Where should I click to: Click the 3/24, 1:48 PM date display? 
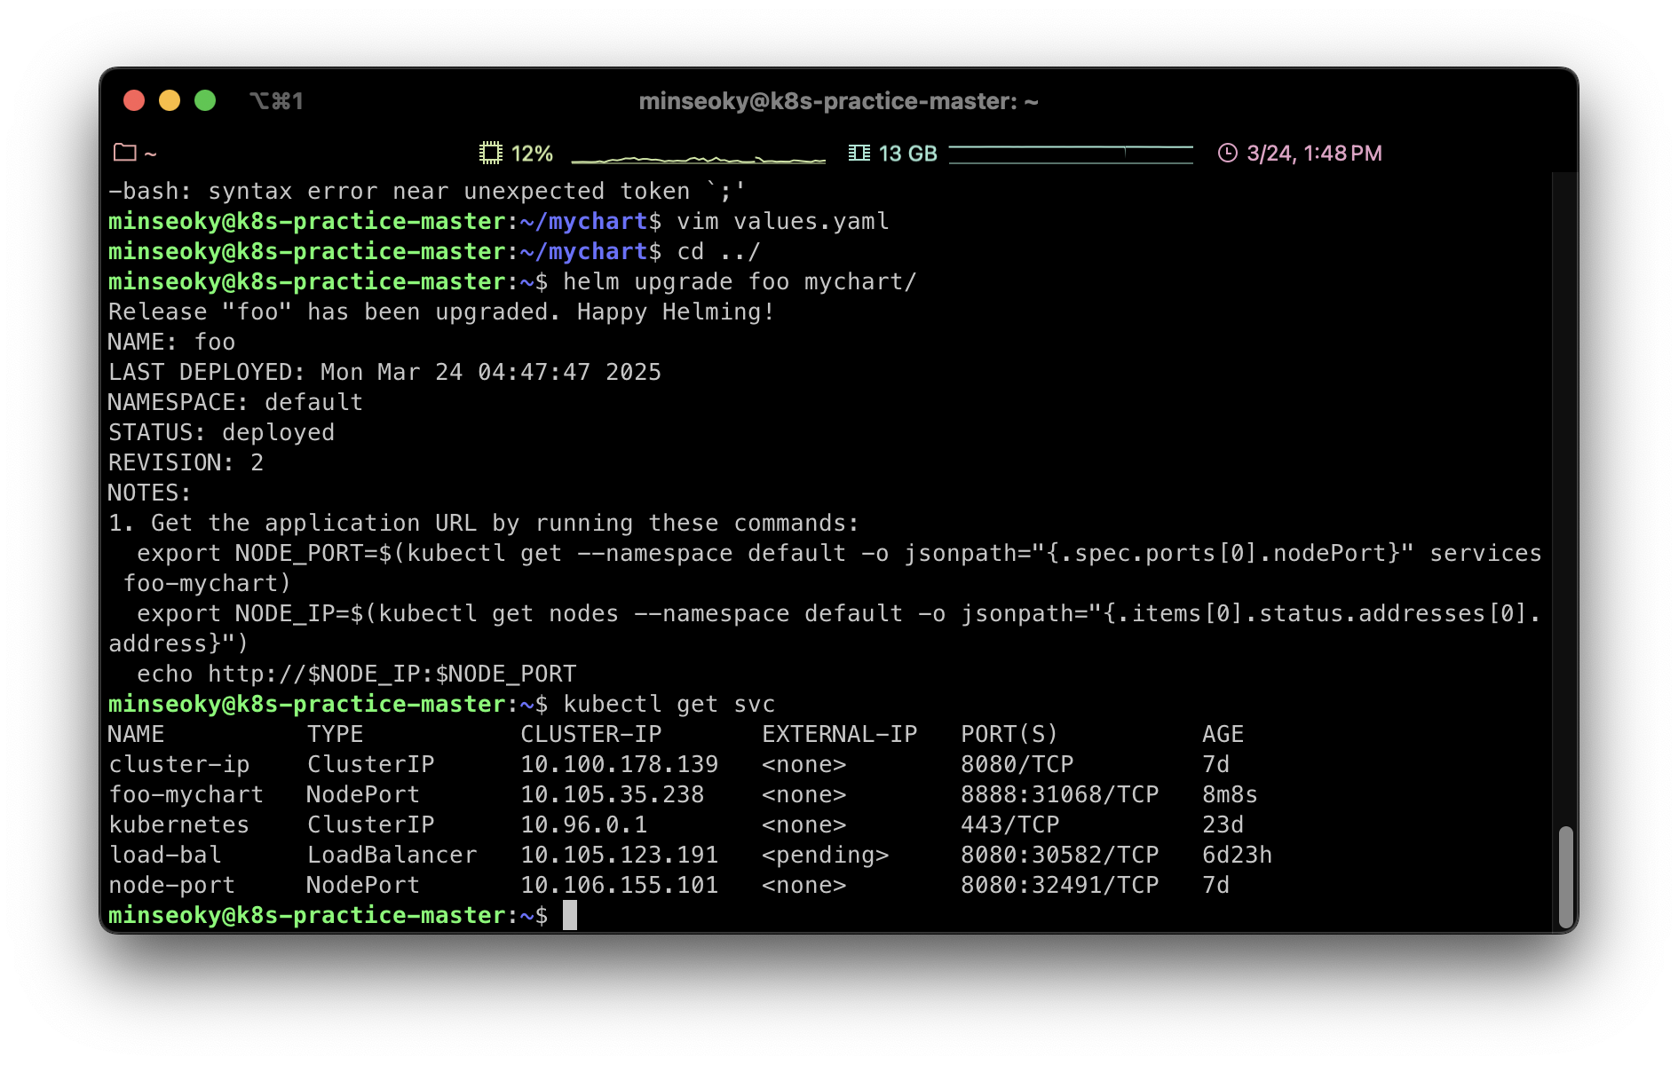pyautogui.click(x=1314, y=154)
